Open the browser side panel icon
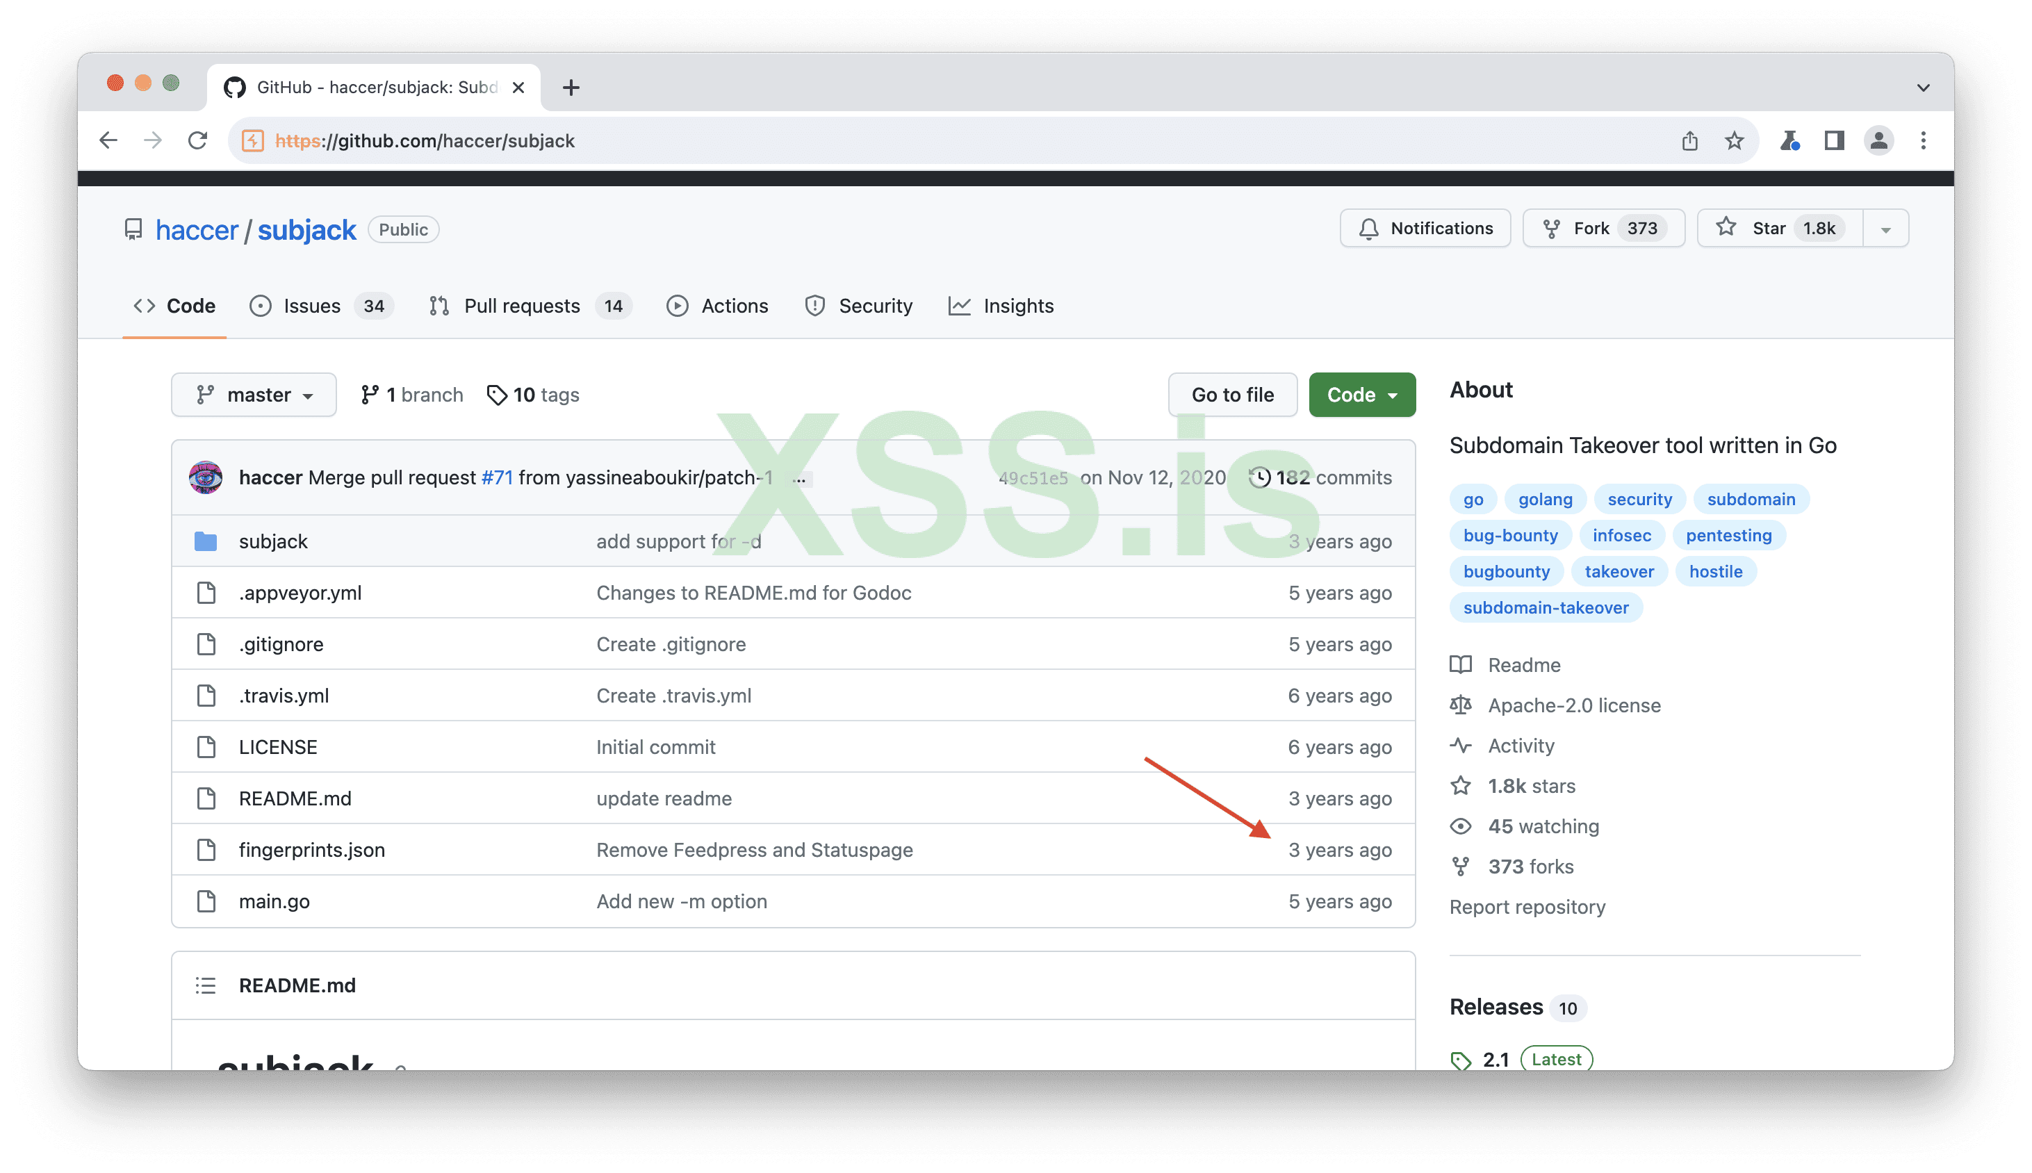Image resolution: width=2032 pixels, height=1173 pixels. click(x=1834, y=141)
